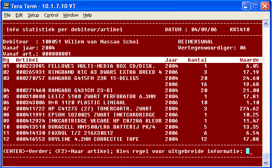Viewport: 272px width, 168px height.
Task: Open the File menu
Action: pyautogui.click(x=7, y=15)
